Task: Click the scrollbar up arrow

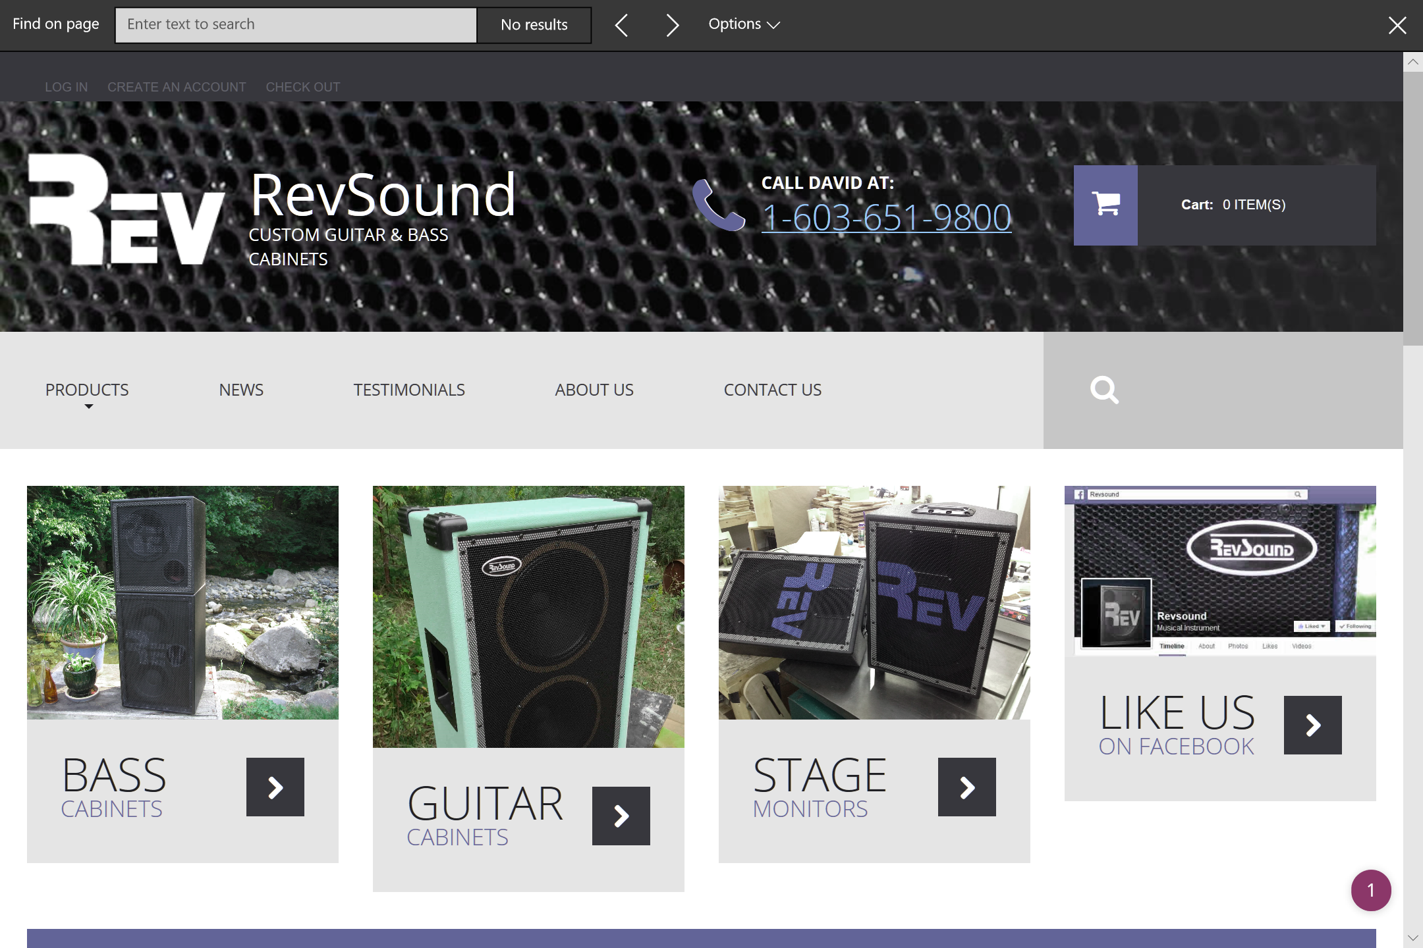Action: click(x=1413, y=62)
